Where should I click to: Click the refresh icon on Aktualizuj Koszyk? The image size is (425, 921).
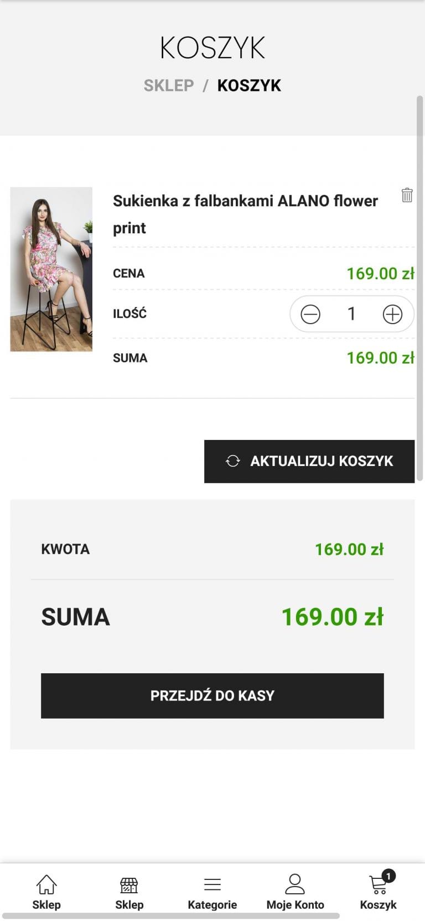coord(233,461)
